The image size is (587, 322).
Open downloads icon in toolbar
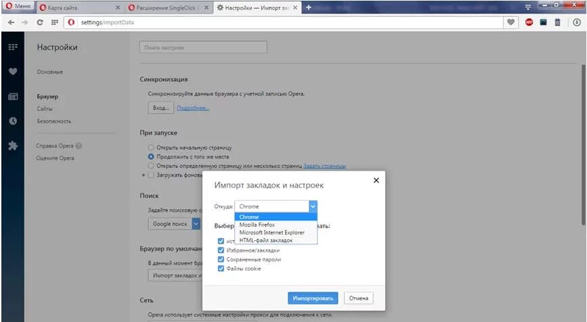coord(577,22)
